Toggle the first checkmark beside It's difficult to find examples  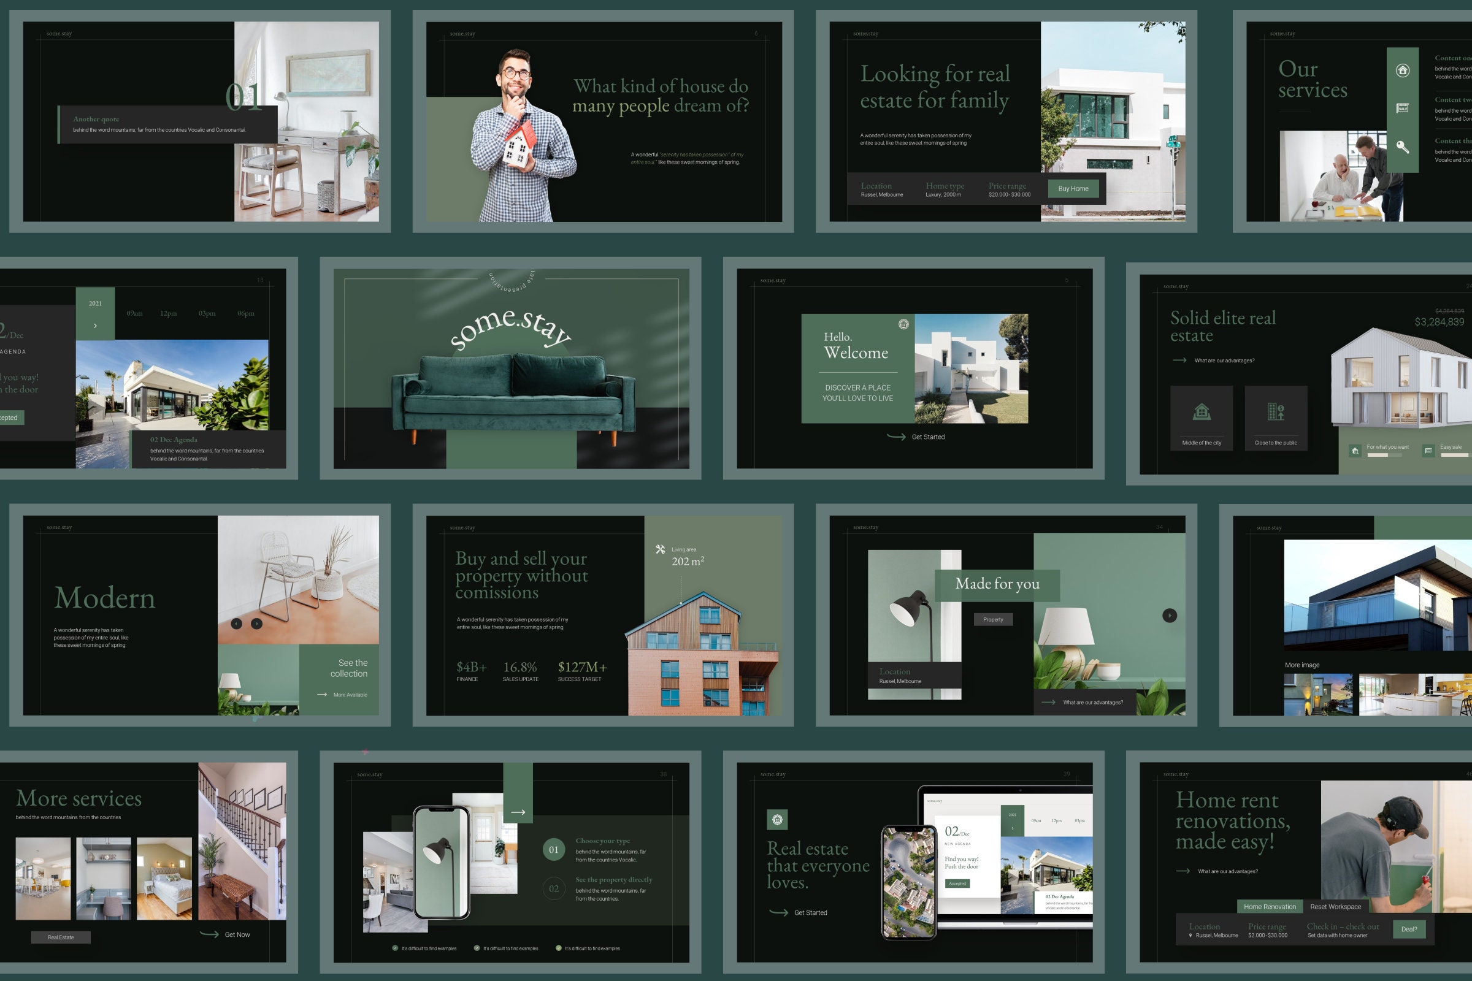tap(395, 948)
